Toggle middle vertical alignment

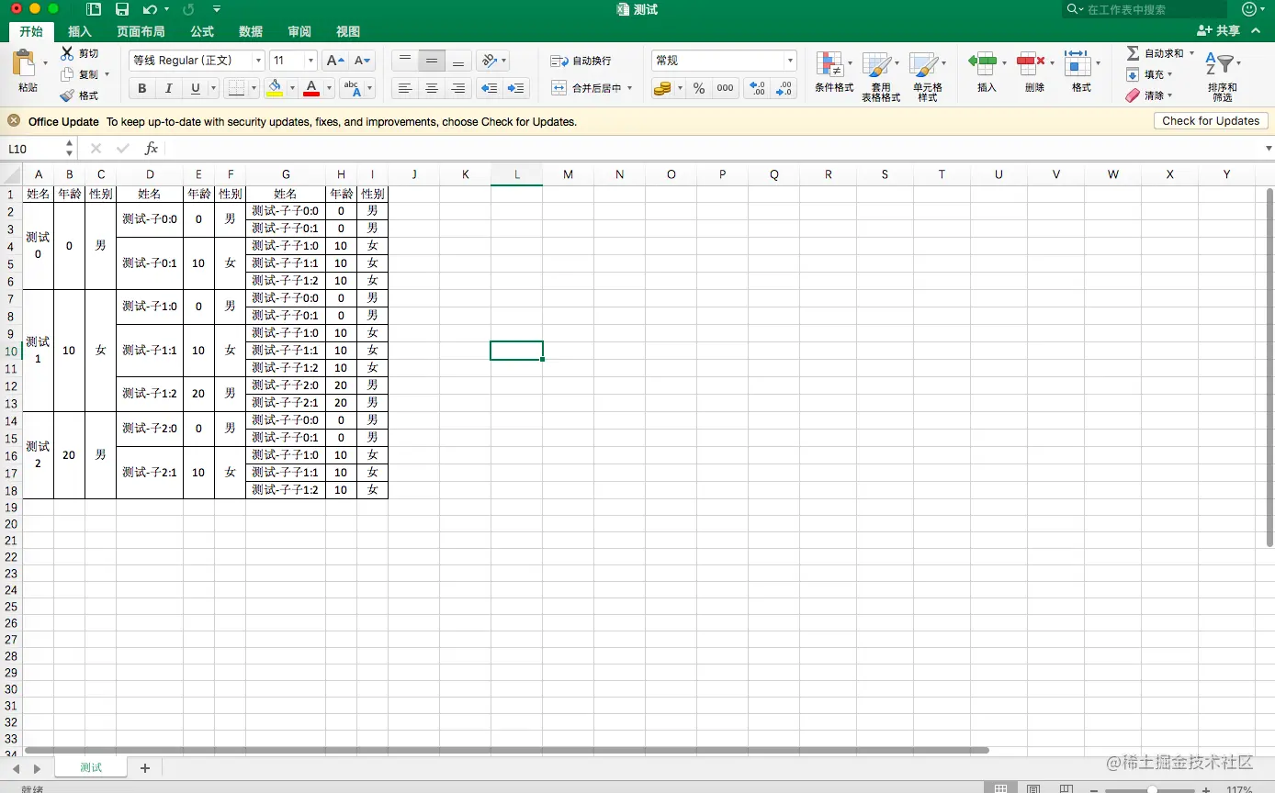click(x=432, y=61)
